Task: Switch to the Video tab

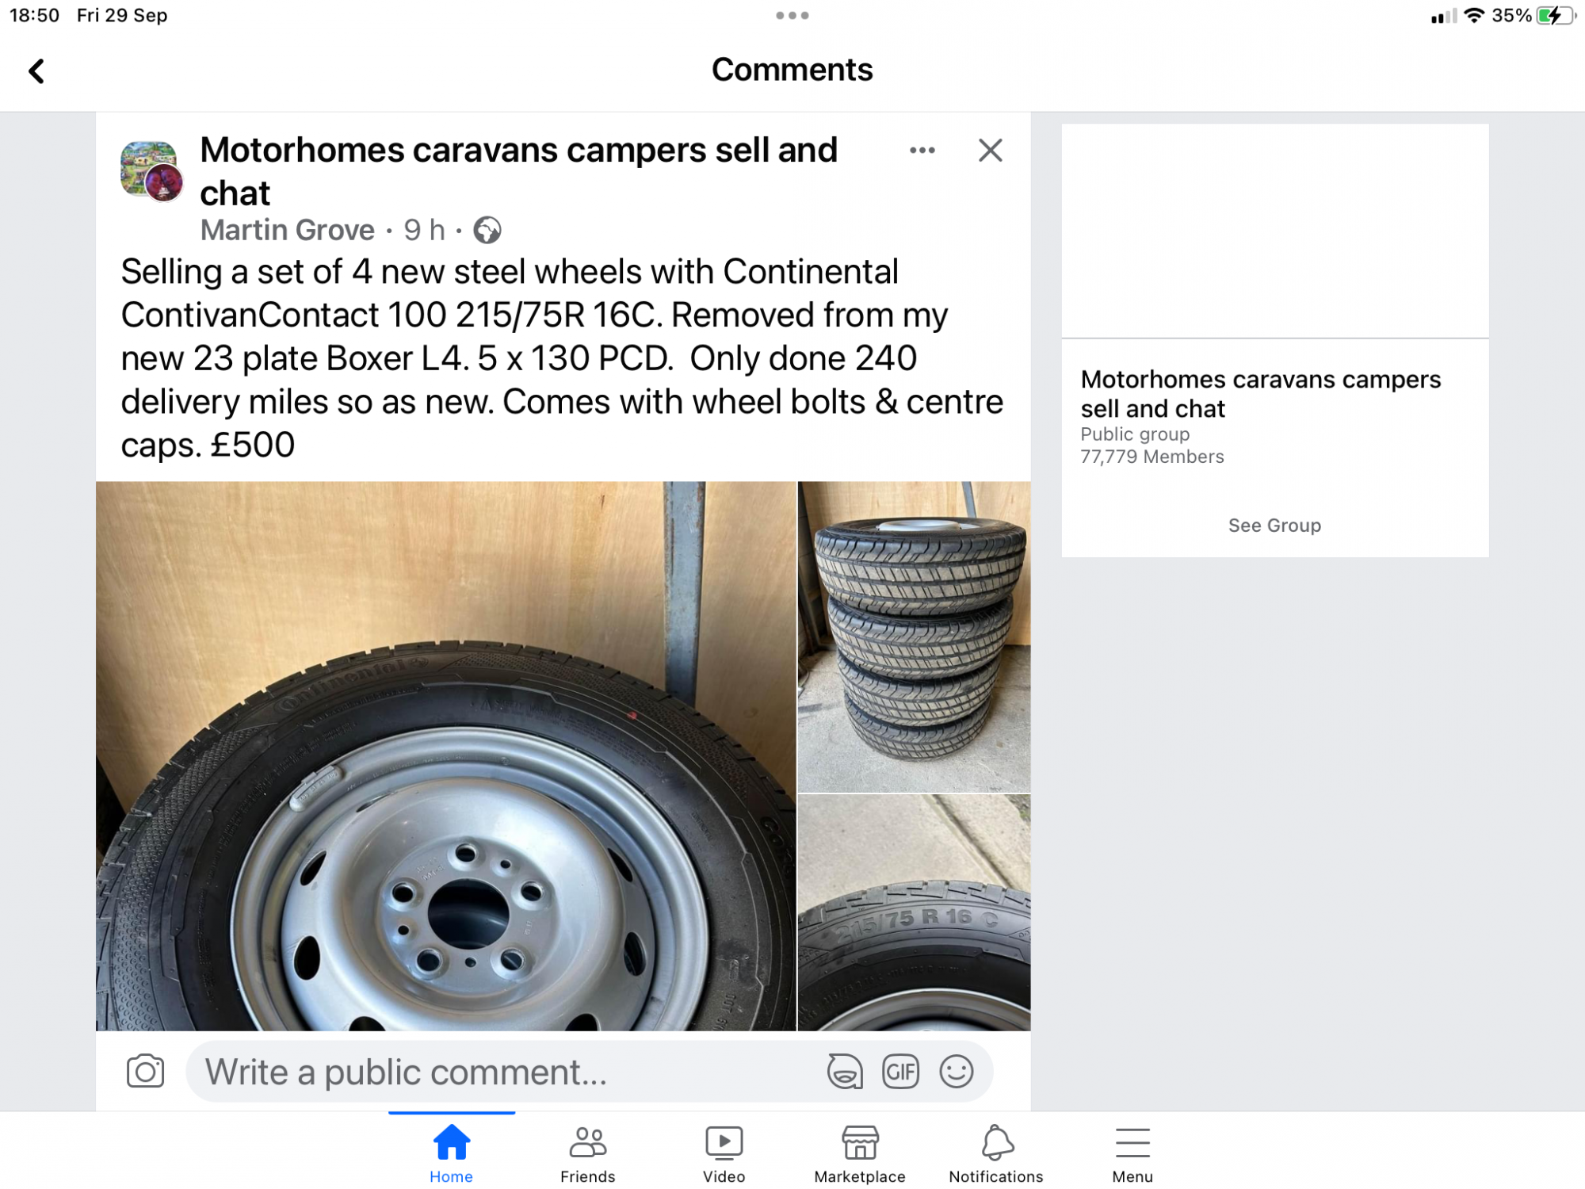Action: tap(724, 1153)
